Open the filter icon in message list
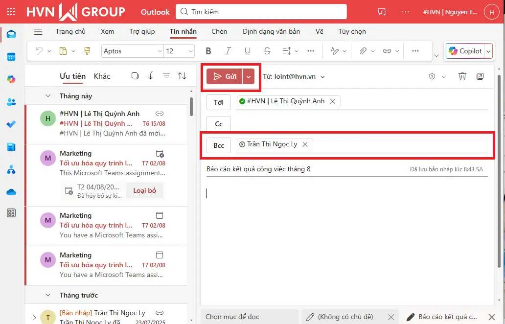The height and width of the screenshot is (324, 505). click(x=166, y=76)
